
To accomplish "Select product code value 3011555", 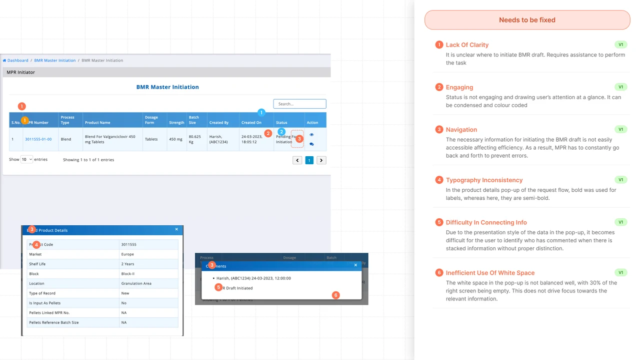I will [128, 245].
